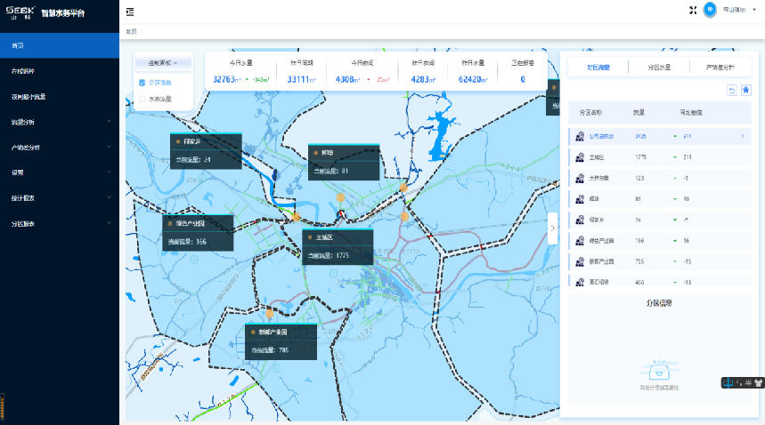765x425 pixels.
Task: Open the 统计报表 sidebar menu item
Action: 59,197
